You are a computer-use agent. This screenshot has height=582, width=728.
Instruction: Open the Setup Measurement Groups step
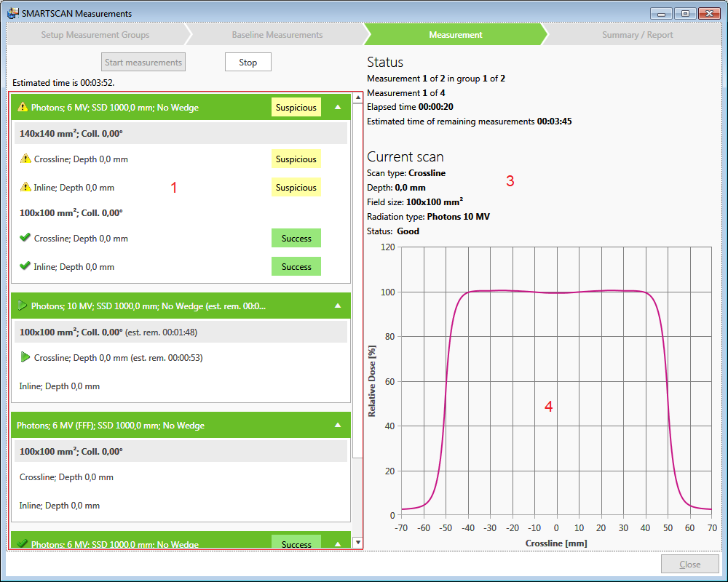coord(95,35)
